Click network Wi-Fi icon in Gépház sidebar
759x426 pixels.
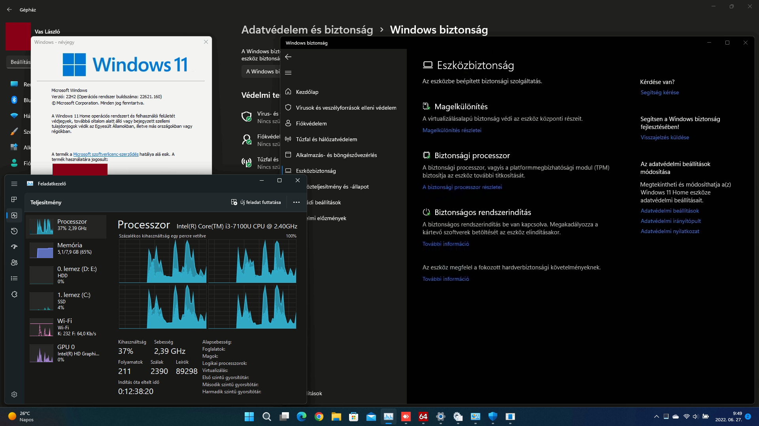14,116
